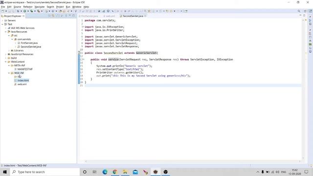Click the Last Edit Location toolbar icon
The width and height of the screenshot is (313, 176).
[167, 11]
